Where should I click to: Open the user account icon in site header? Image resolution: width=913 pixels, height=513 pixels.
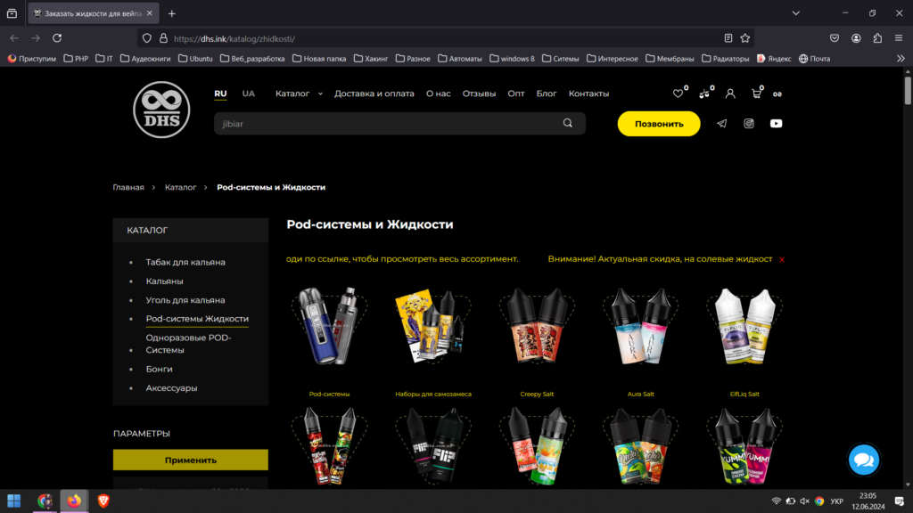coord(730,94)
